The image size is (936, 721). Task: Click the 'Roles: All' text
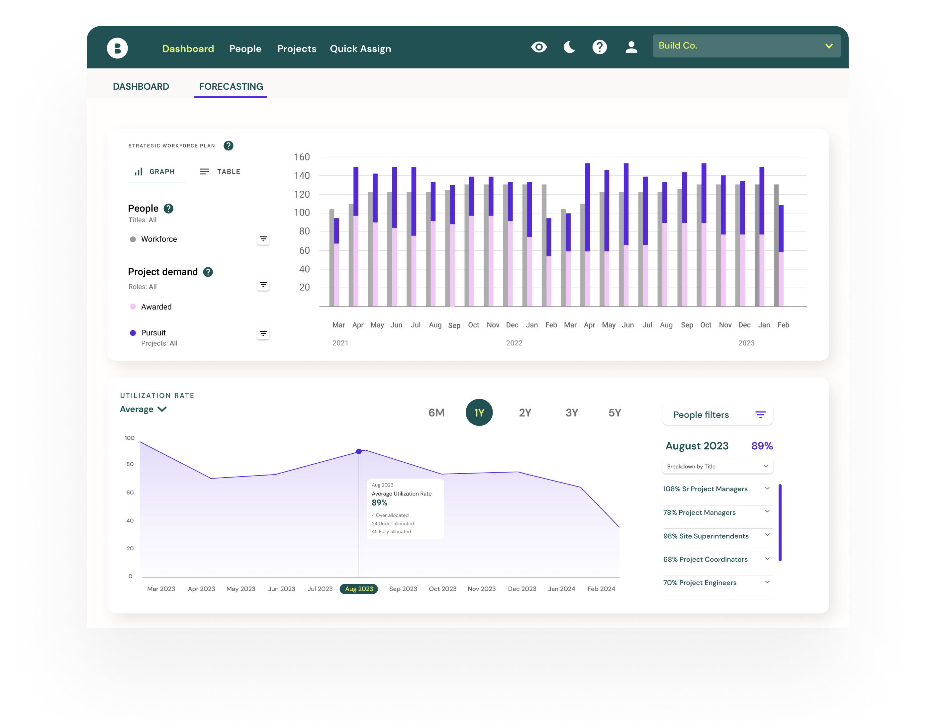point(142,287)
